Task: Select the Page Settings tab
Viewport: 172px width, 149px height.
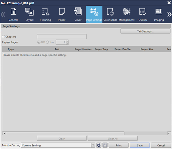Action: click(x=94, y=14)
